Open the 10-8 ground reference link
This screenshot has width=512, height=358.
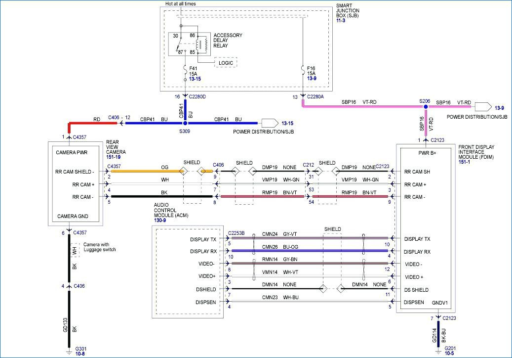pyautogui.click(x=80, y=354)
